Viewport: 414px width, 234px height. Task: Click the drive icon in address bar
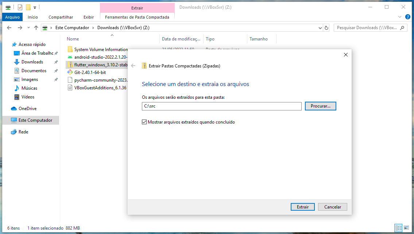coord(45,28)
